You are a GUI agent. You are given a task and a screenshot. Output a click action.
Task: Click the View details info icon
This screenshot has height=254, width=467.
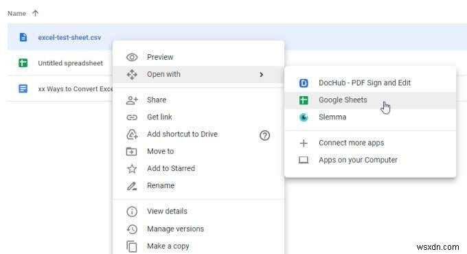click(x=132, y=211)
